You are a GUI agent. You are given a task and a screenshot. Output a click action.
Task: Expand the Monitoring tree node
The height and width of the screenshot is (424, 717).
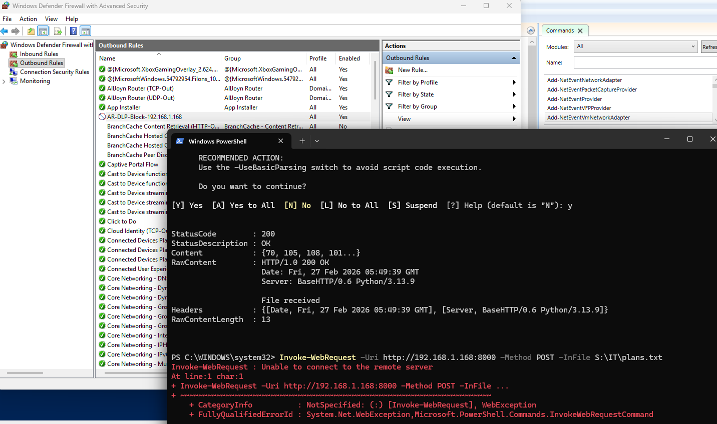click(4, 81)
